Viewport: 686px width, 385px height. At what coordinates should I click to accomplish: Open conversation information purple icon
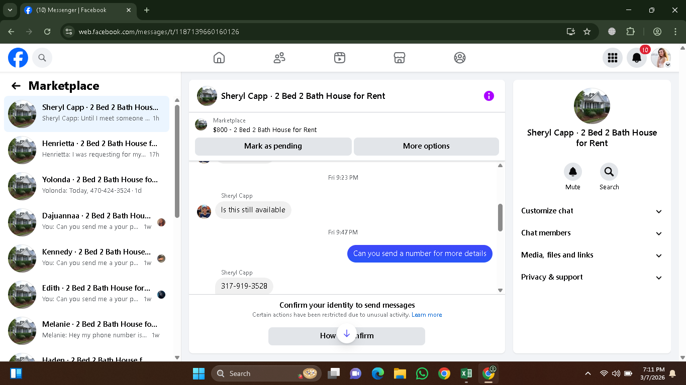pos(489,96)
